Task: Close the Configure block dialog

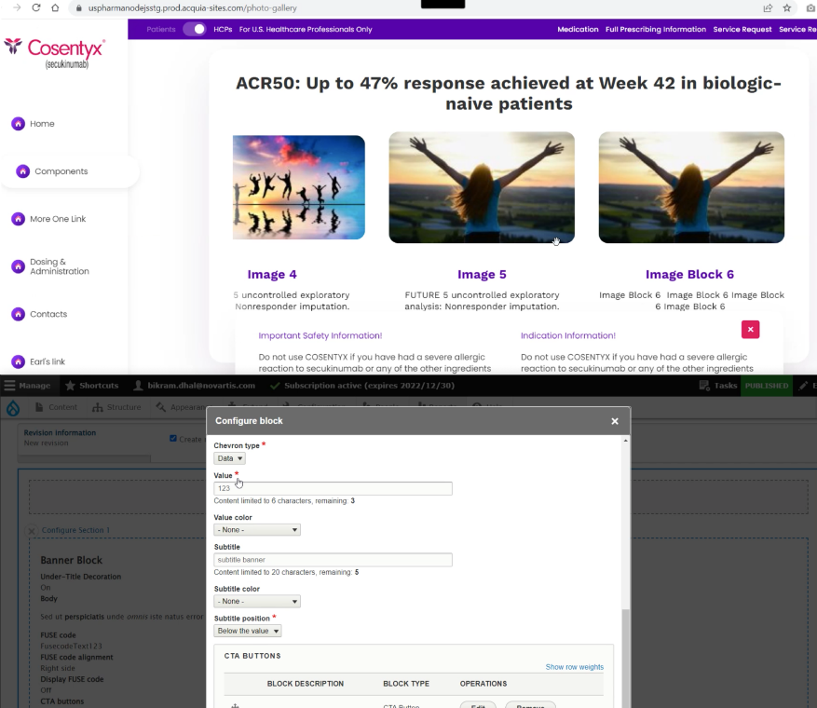Action: [x=615, y=421]
